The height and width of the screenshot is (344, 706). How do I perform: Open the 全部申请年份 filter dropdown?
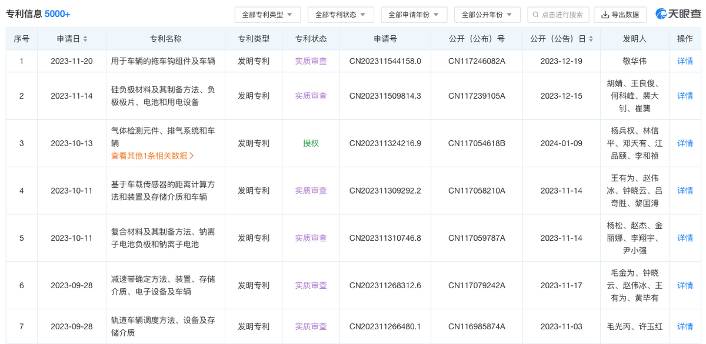(414, 15)
